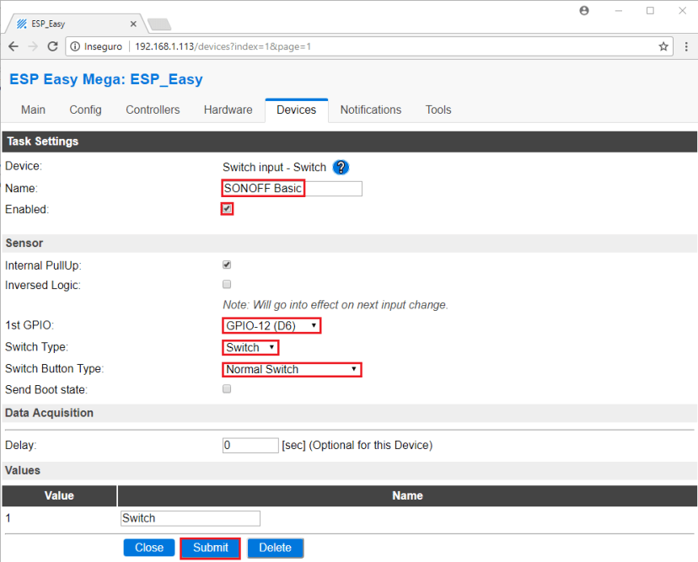
Task: Open the Switch Button Type dropdown
Action: tap(292, 369)
